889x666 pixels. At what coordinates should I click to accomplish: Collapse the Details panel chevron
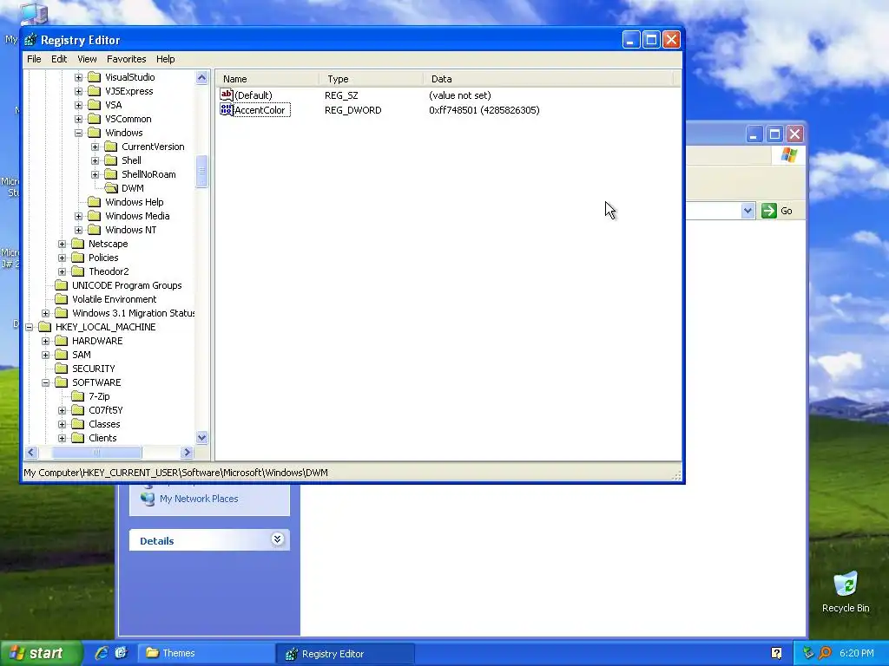click(277, 539)
